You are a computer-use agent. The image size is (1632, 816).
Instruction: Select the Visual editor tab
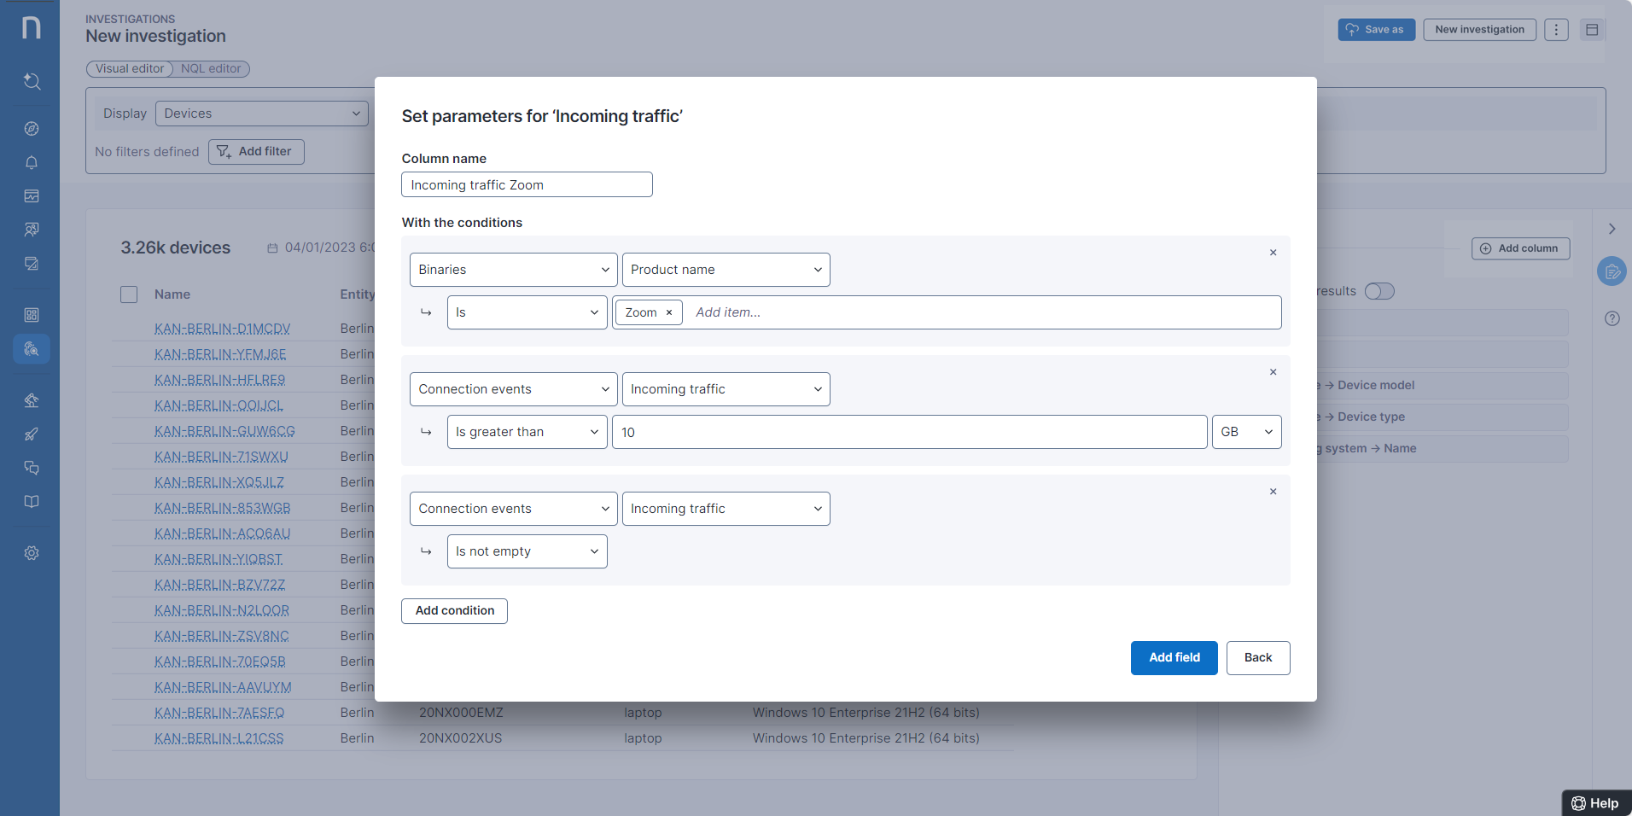point(130,68)
